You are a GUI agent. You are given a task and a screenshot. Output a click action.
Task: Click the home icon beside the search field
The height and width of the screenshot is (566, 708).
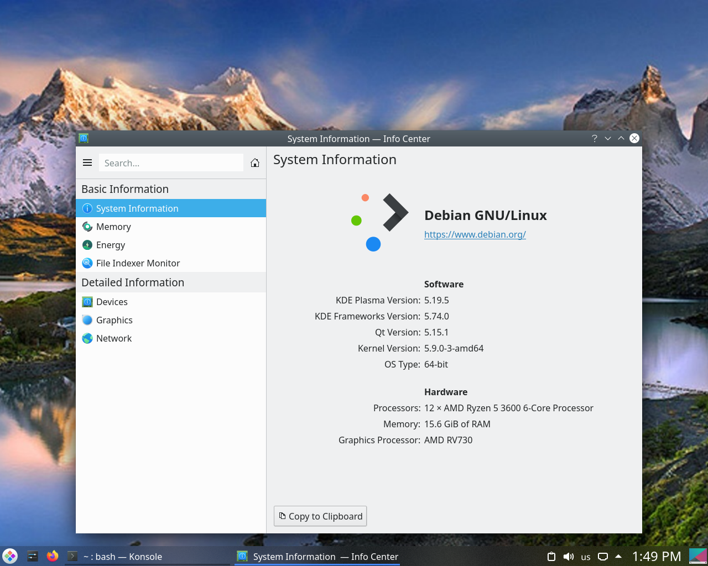(254, 163)
